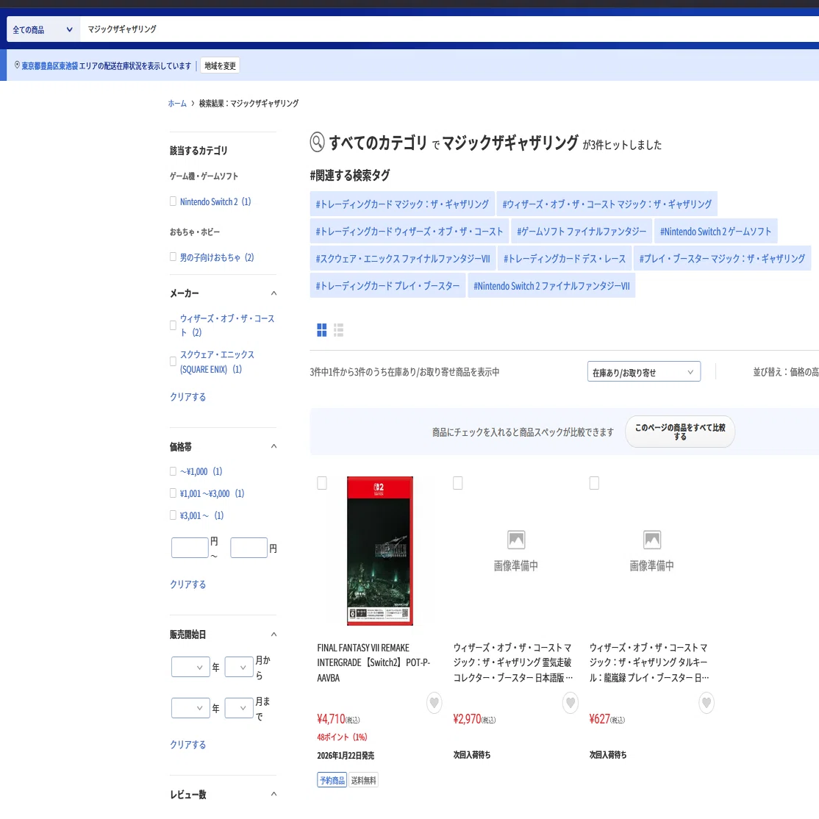Favorite the ¥2,970 product heart icon

(x=571, y=703)
